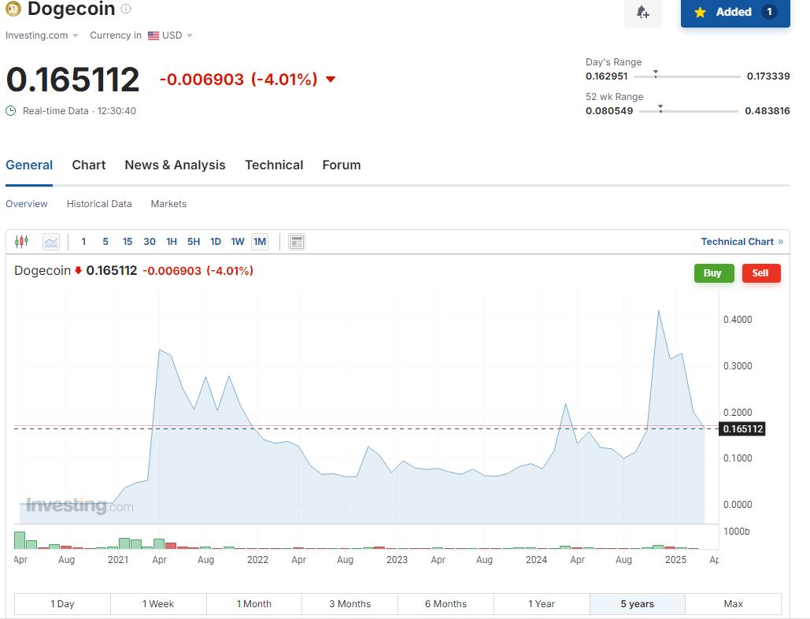
Task: Click the real-time data clock icon
Action: [x=11, y=110]
